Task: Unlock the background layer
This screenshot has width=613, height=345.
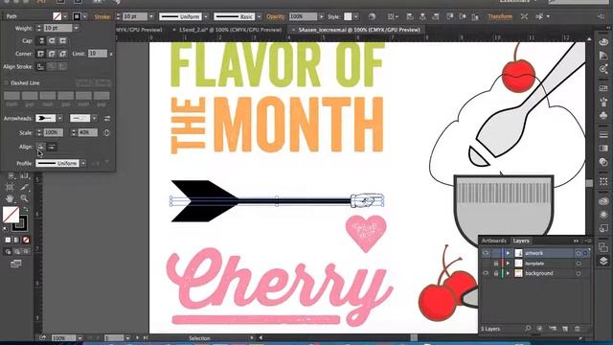Action: tap(496, 273)
